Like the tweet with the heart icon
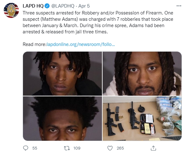Screen dimensions: 186x153 point(110,148)
